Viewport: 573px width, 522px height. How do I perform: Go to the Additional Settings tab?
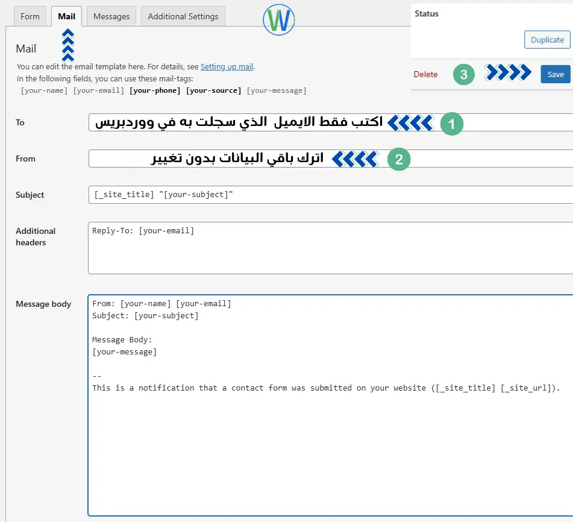point(183,16)
